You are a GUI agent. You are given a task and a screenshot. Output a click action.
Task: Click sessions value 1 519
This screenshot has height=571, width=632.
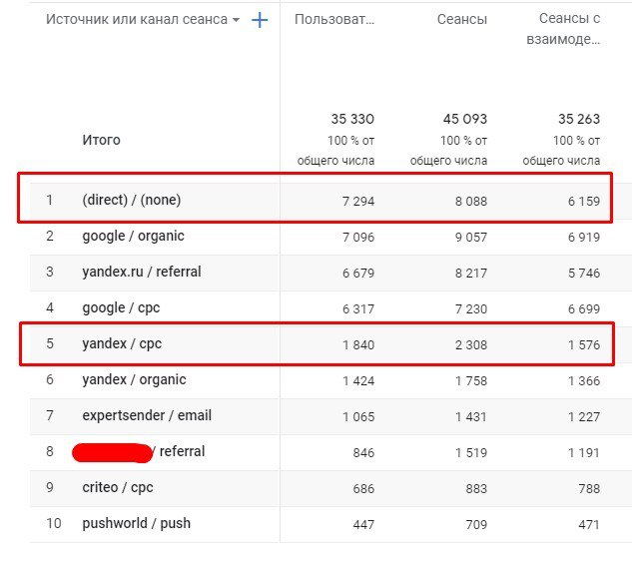pyautogui.click(x=471, y=453)
